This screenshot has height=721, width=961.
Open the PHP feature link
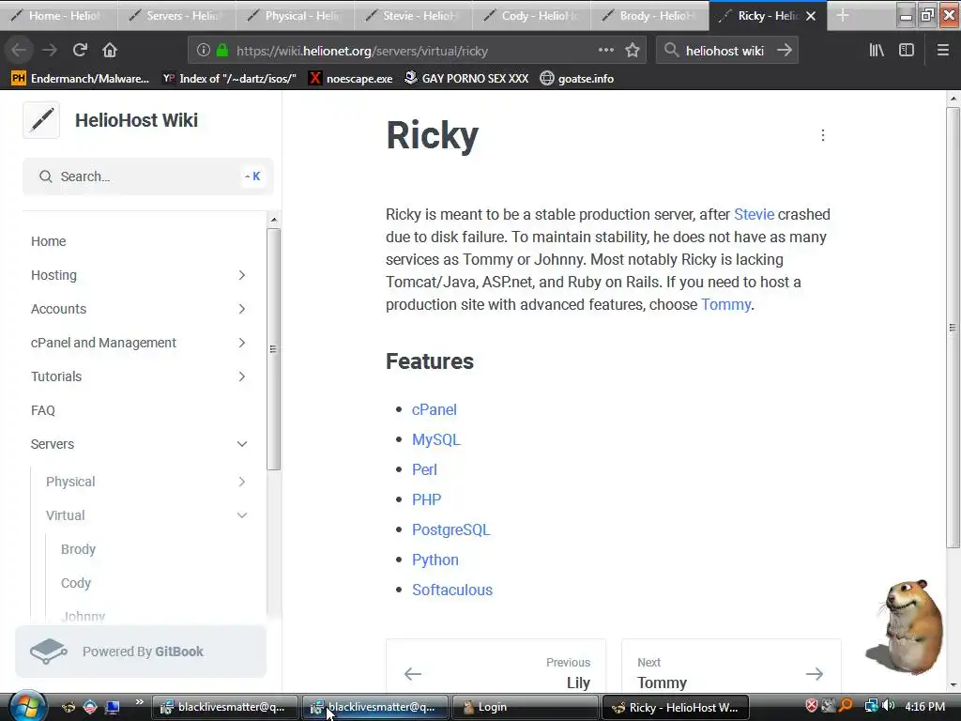(x=427, y=499)
